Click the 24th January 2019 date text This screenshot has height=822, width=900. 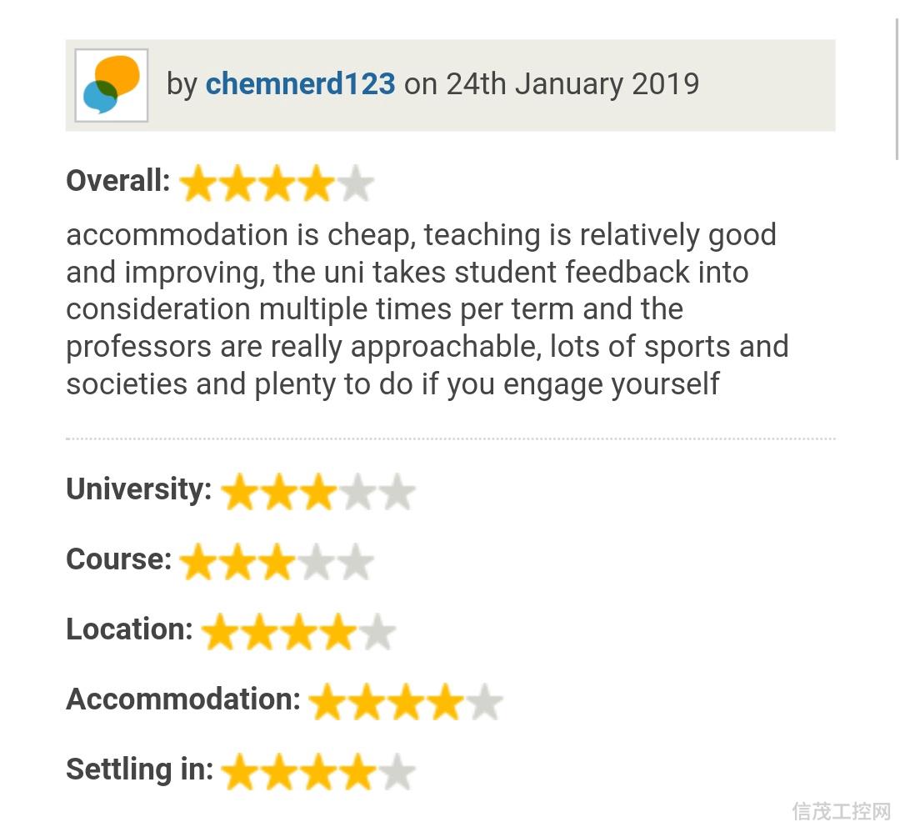tap(572, 84)
